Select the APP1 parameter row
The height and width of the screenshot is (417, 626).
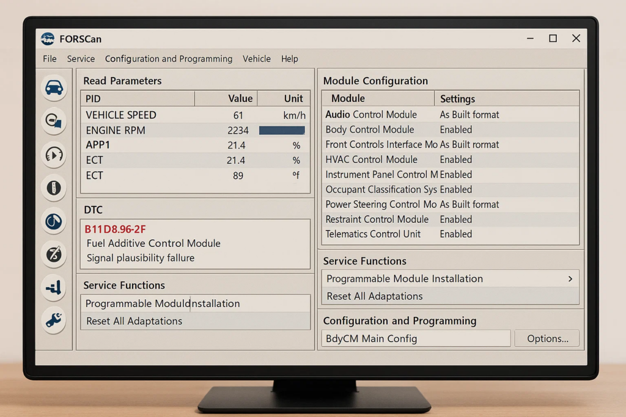click(x=195, y=145)
